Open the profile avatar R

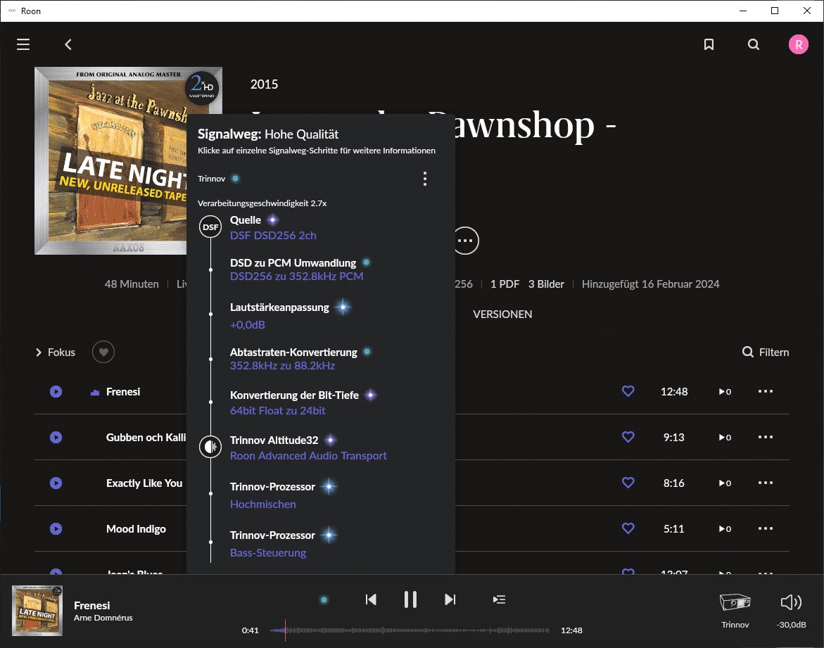[798, 44]
